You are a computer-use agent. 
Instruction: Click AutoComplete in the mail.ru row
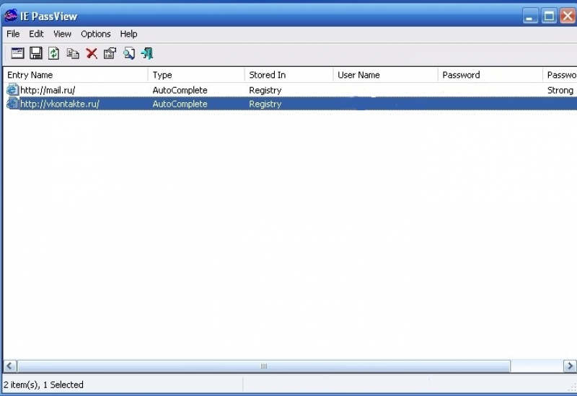180,90
